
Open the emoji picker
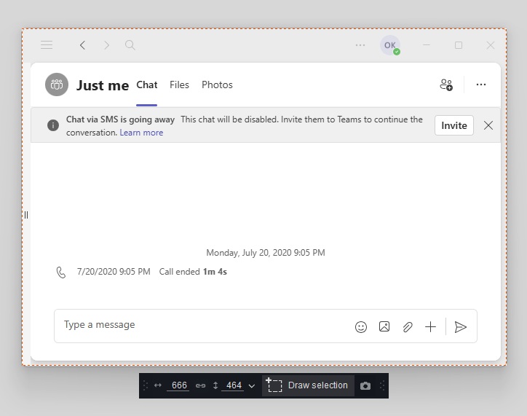click(361, 327)
